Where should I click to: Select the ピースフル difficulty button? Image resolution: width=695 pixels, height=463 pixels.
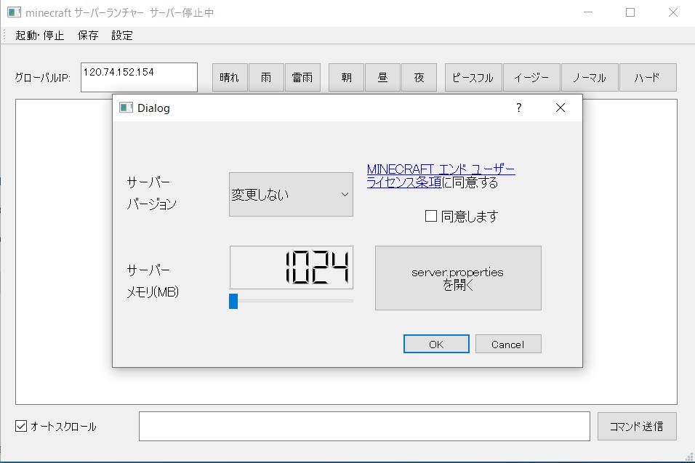473,78
